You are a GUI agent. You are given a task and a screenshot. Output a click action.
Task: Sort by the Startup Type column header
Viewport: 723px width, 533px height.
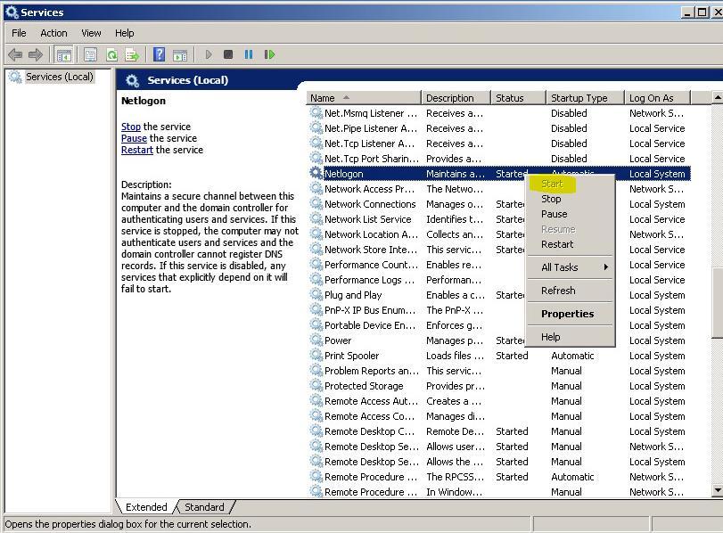[585, 98]
